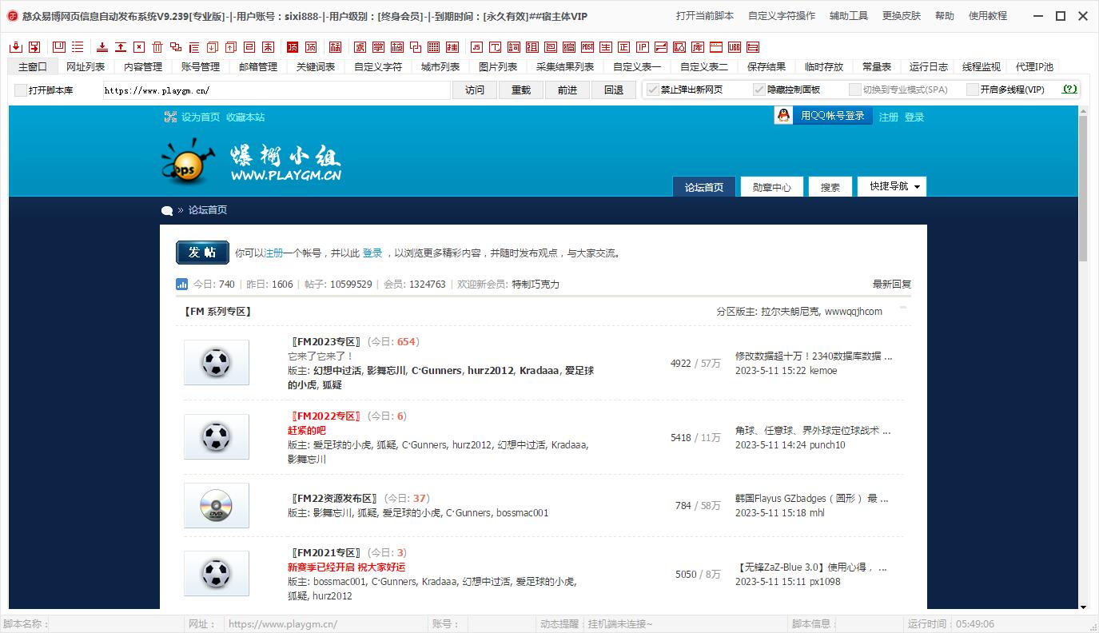Click the JS script toolbar icon
Screen dimensions: 1099x633
click(x=476, y=46)
